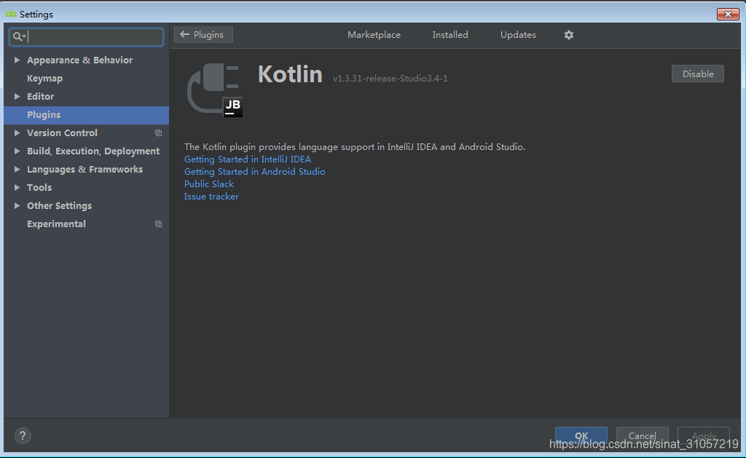Screen dimensions: 746x458
Task: Switch to the Marketplace tab
Action: pyautogui.click(x=374, y=35)
